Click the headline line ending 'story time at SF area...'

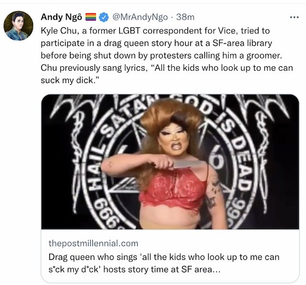pos(134,269)
